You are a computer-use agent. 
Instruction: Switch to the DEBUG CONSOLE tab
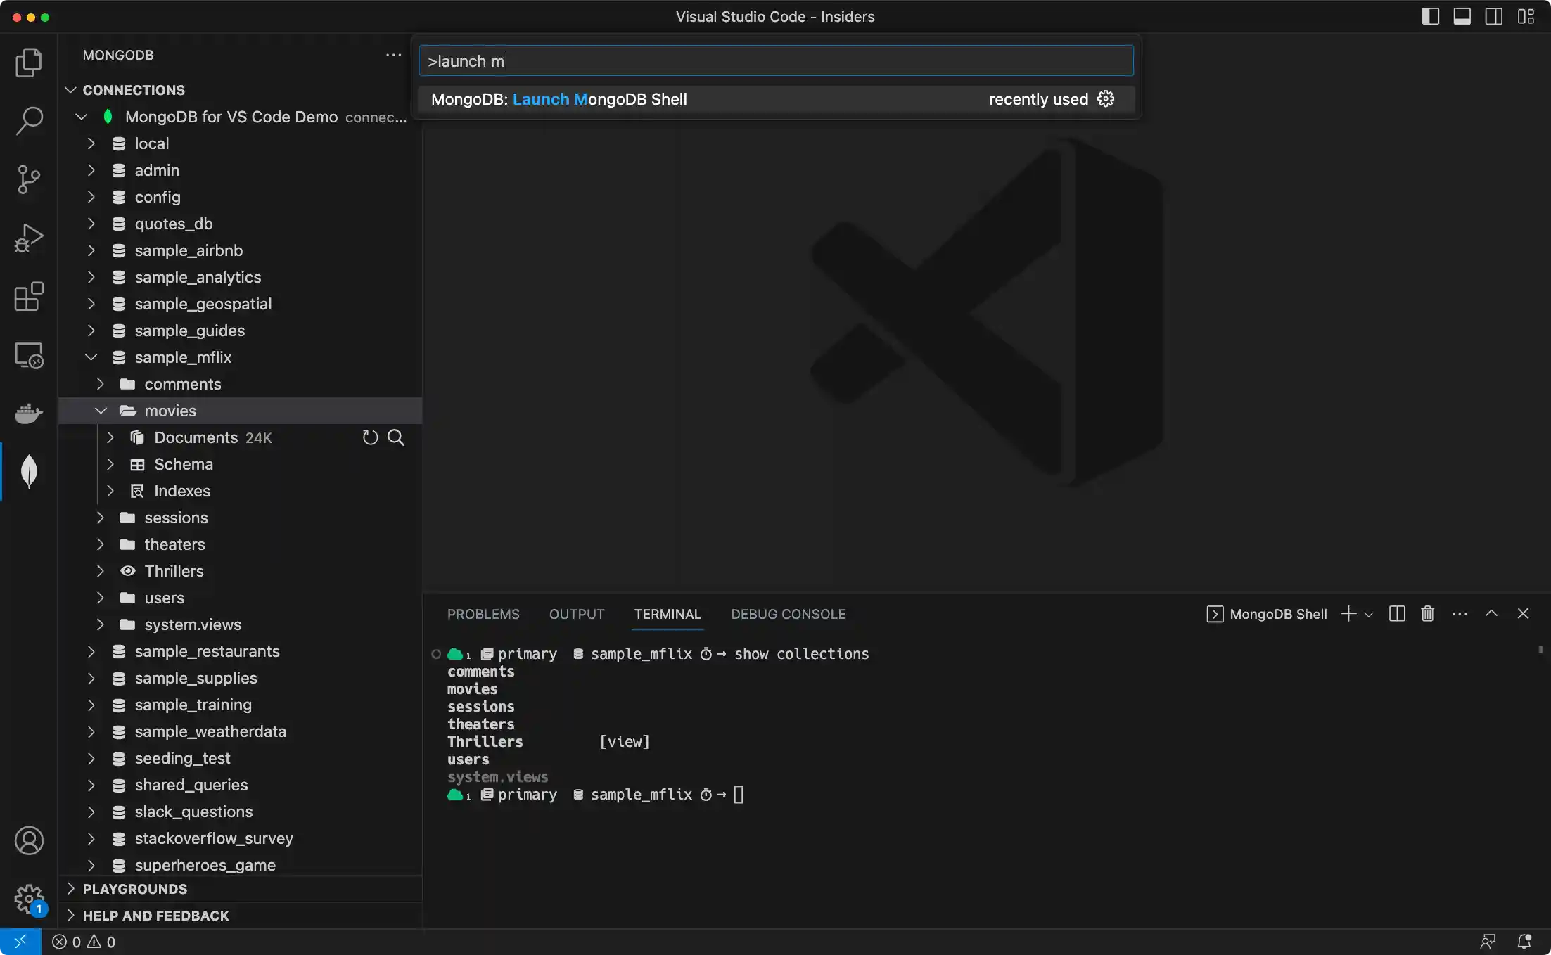(x=788, y=613)
